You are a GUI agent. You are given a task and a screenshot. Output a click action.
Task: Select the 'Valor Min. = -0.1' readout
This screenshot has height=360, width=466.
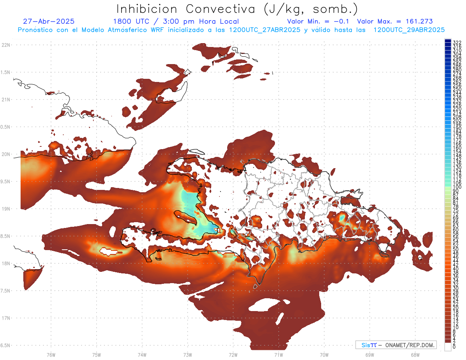pos(318,21)
